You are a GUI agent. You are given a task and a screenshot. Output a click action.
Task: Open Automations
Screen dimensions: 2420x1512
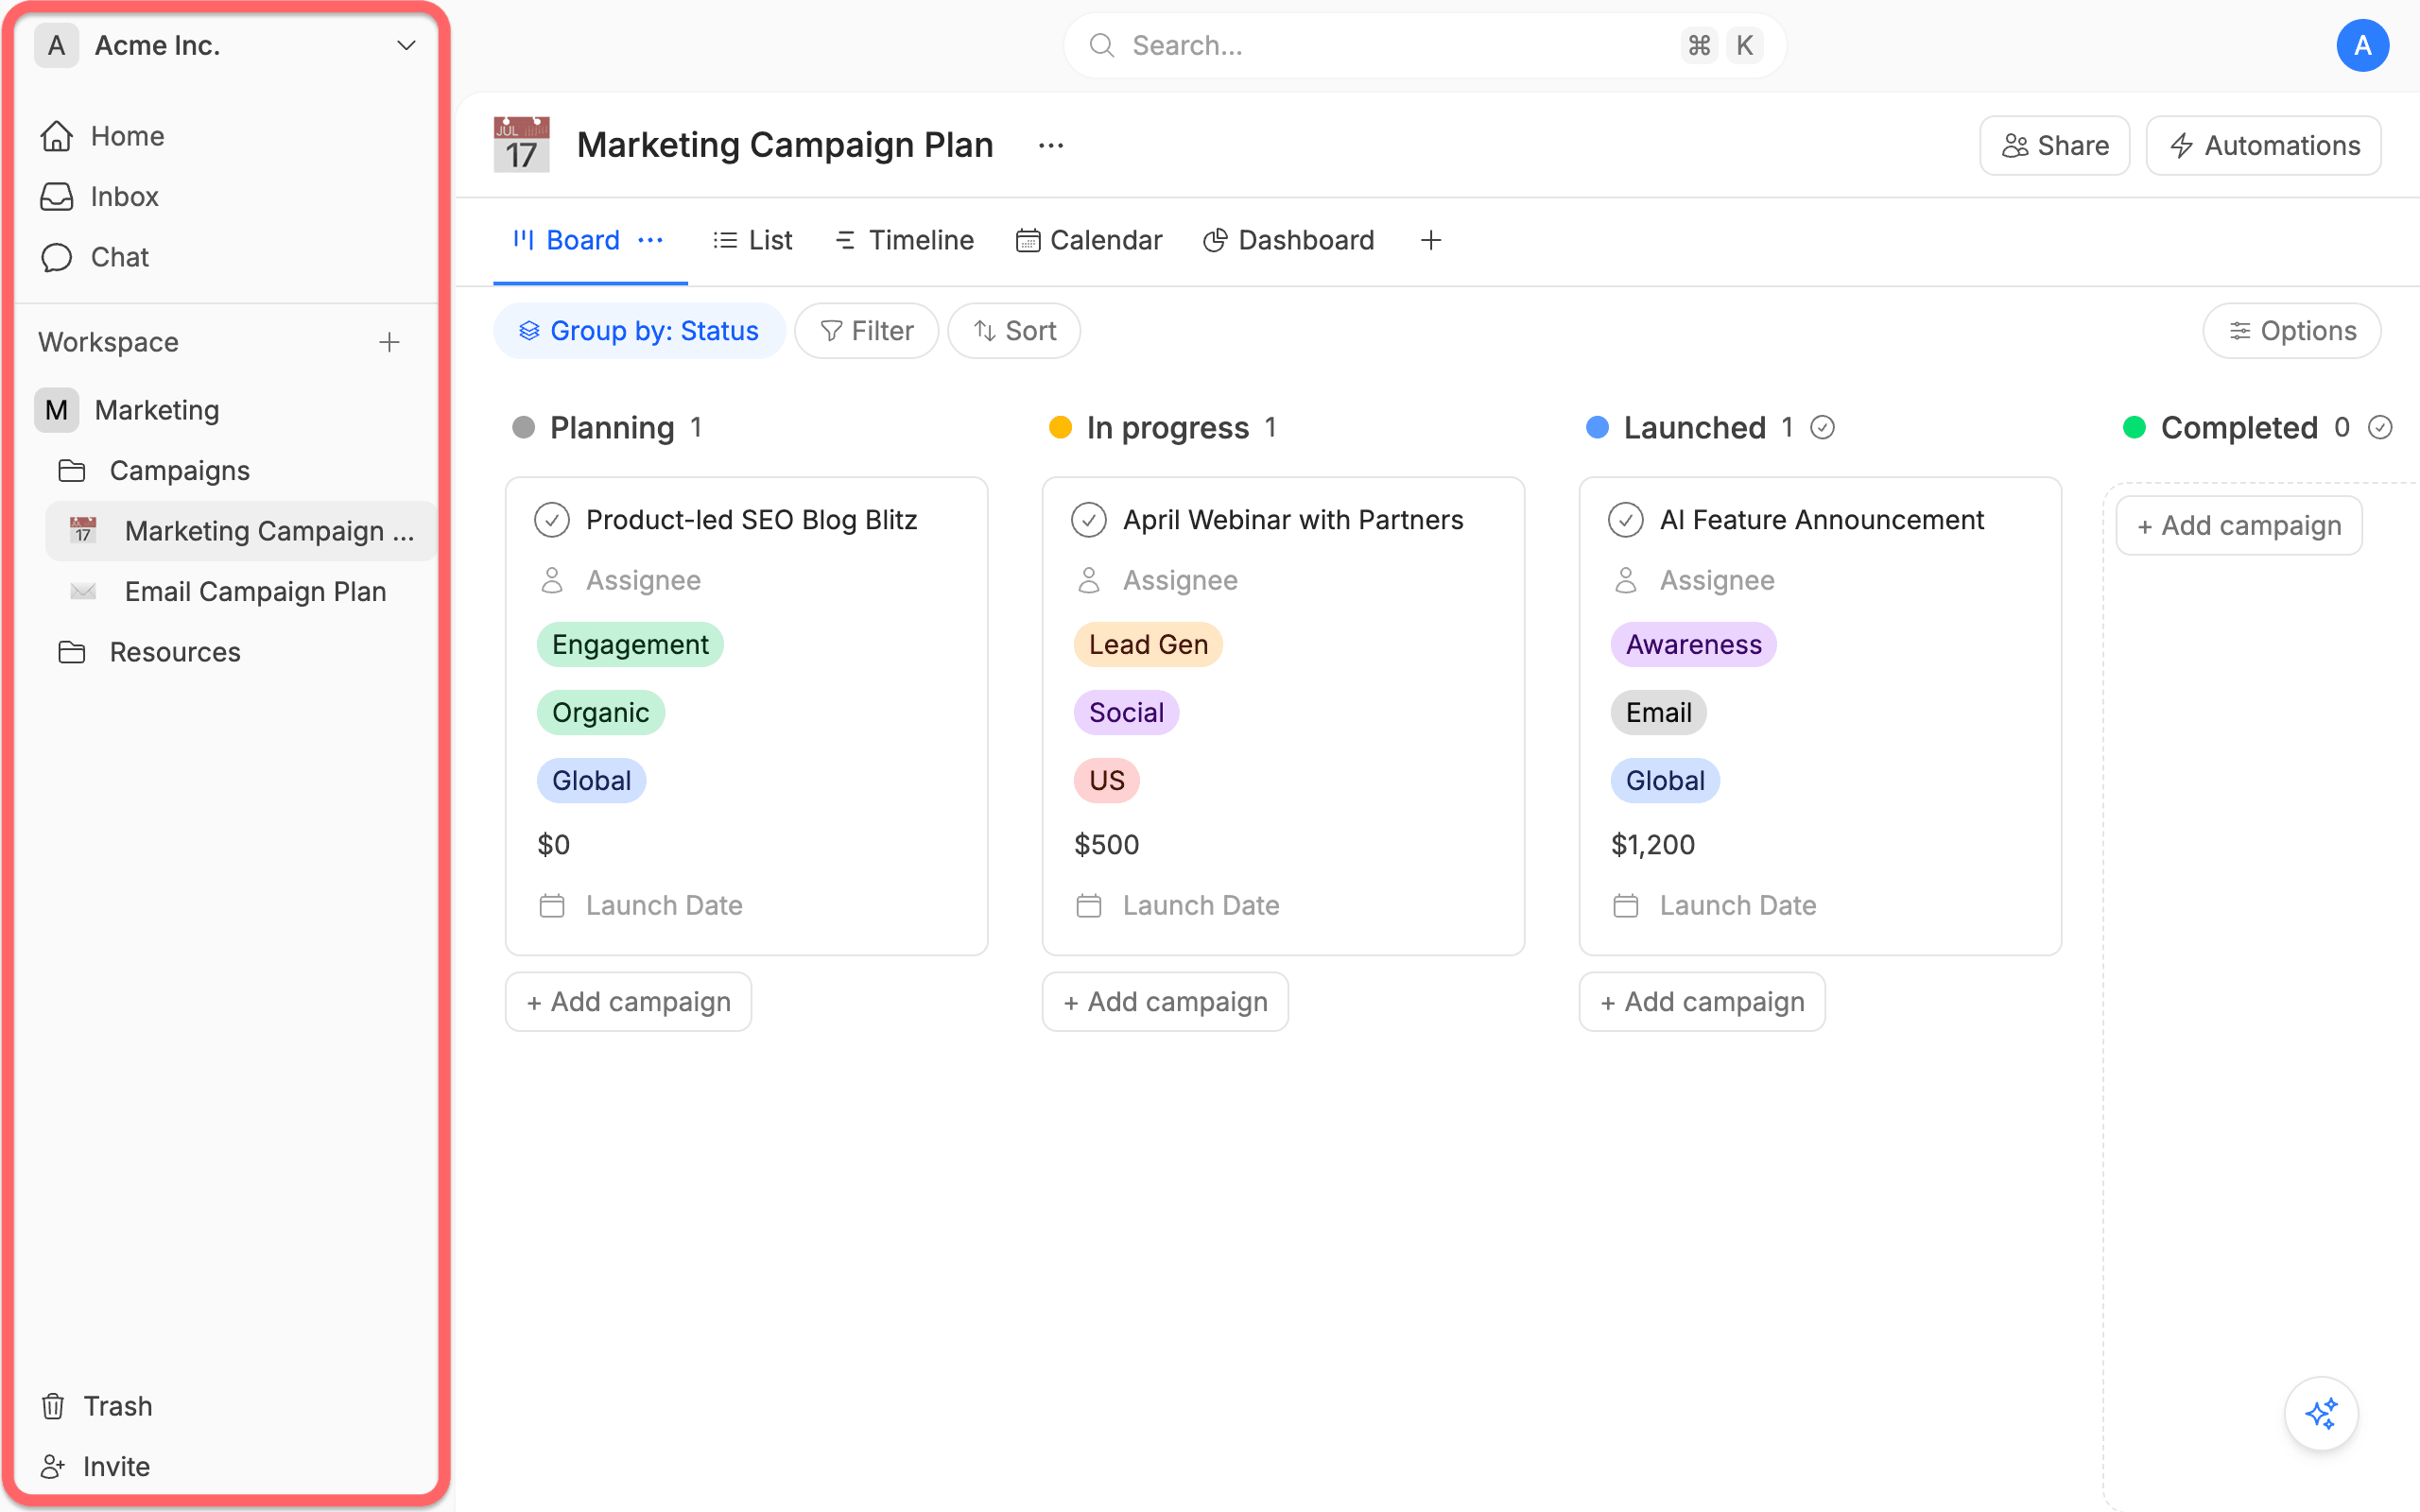(x=2263, y=145)
